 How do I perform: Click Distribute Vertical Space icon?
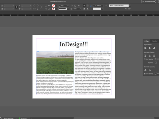[x=145, y=70]
